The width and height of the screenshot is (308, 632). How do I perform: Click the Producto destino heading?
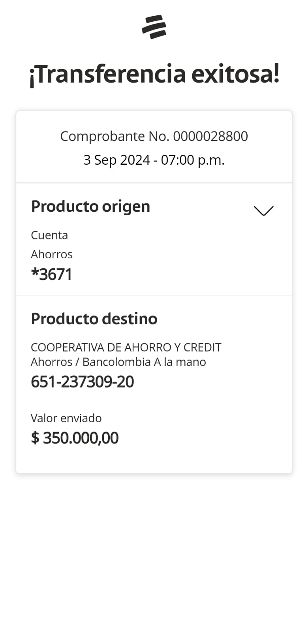click(94, 319)
